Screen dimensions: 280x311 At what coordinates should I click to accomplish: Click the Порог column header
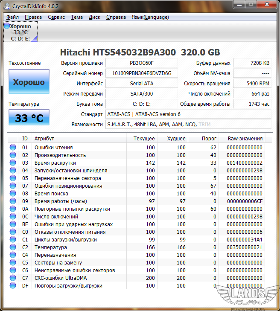click(204, 139)
